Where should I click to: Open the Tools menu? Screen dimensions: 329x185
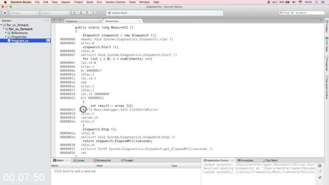132,2
